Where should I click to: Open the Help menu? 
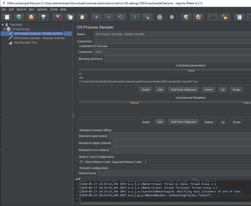click(63, 9)
